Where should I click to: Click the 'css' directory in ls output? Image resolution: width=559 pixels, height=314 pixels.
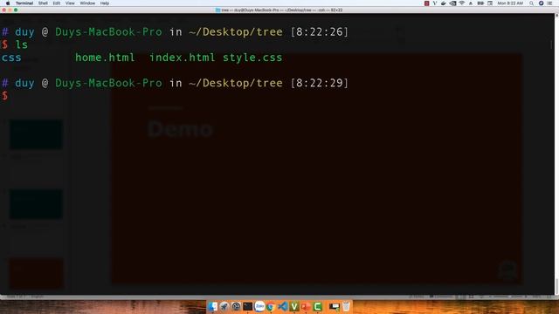pyautogui.click(x=11, y=58)
